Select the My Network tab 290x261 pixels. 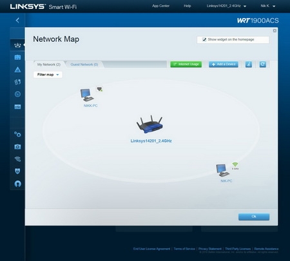coord(49,64)
